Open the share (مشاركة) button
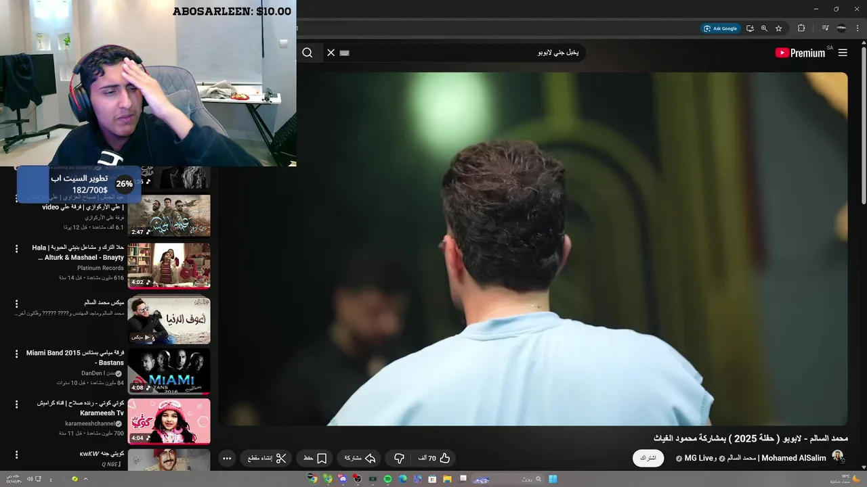Screen dimensions: 867x487 [360, 458]
